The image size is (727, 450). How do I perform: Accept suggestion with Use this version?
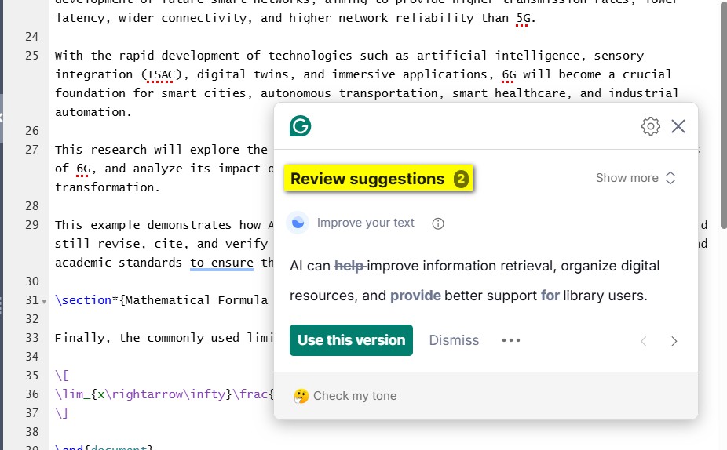[351, 340]
